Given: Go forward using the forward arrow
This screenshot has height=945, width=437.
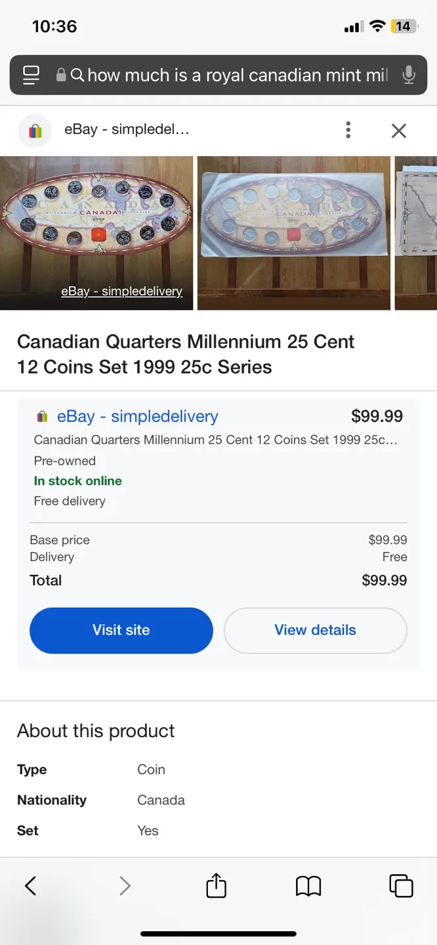Looking at the screenshot, I should 125,885.
